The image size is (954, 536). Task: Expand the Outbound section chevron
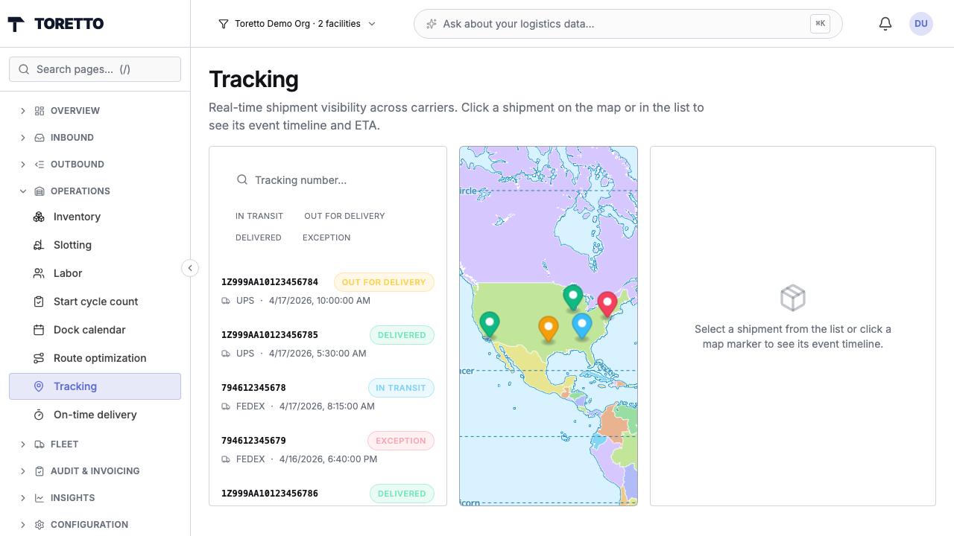[22, 165]
